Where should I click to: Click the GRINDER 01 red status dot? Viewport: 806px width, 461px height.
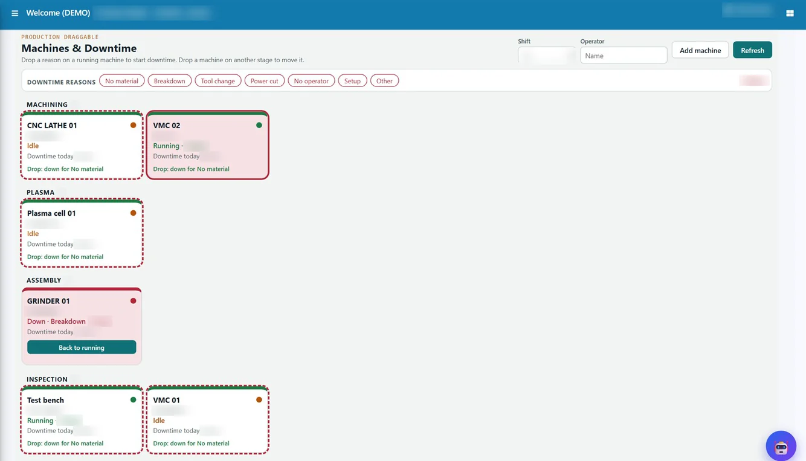coord(133,301)
